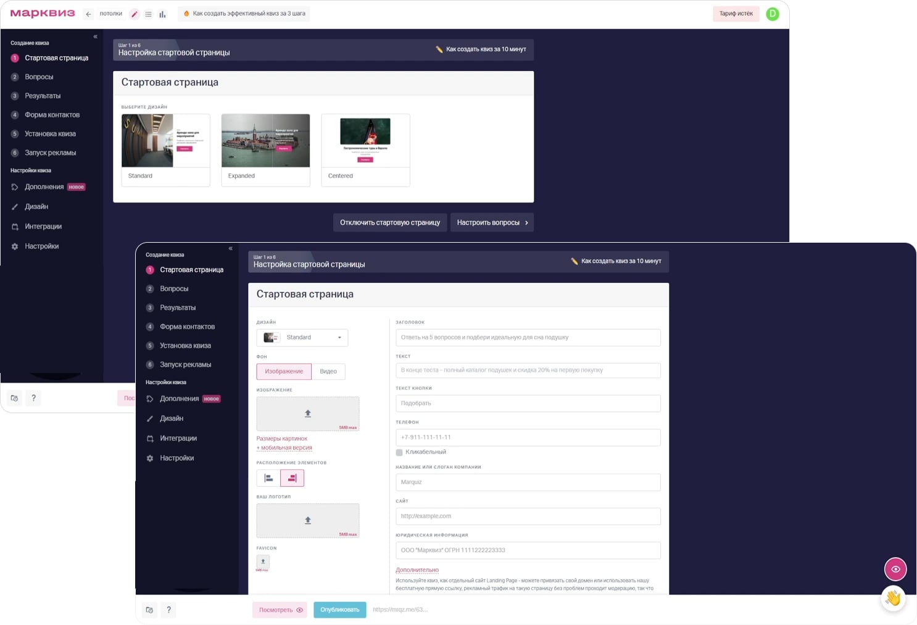Upload a favicon using small upload icon
This screenshot has width=917, height=625.
pos(263,561)
